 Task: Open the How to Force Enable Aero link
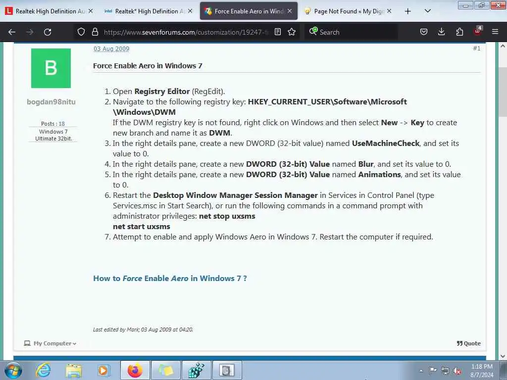(170, 278)
